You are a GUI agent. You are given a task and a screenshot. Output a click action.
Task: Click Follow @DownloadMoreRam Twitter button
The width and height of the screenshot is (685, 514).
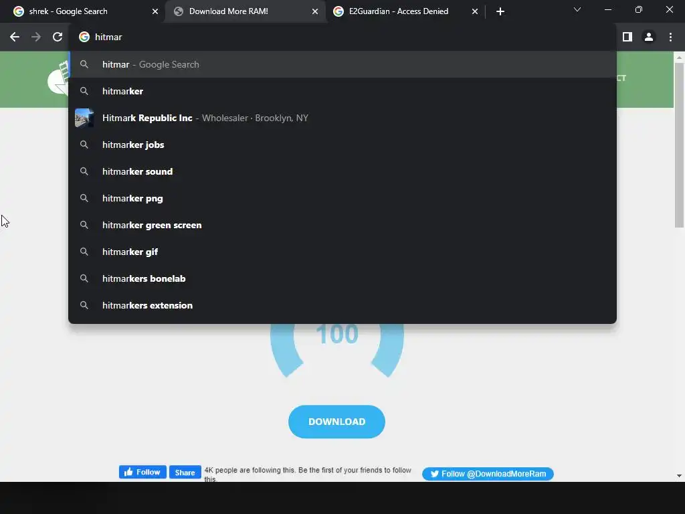point(488,474)
